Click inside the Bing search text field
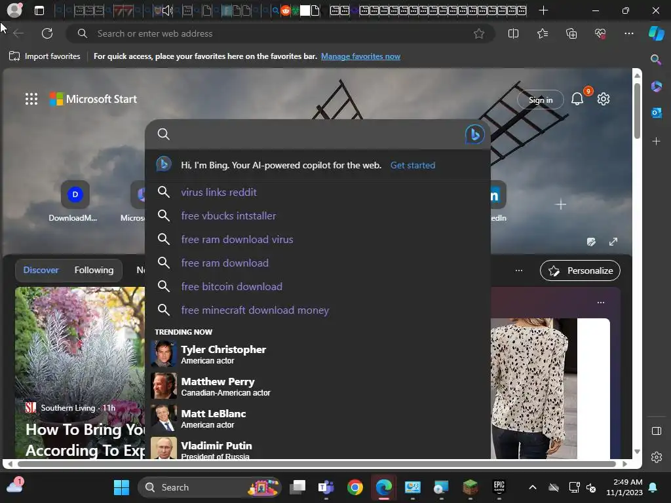 tap(316, 134)
